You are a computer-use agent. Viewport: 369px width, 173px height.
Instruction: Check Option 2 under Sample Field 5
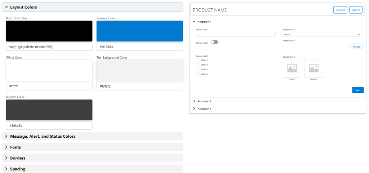[x=198, y=65]
